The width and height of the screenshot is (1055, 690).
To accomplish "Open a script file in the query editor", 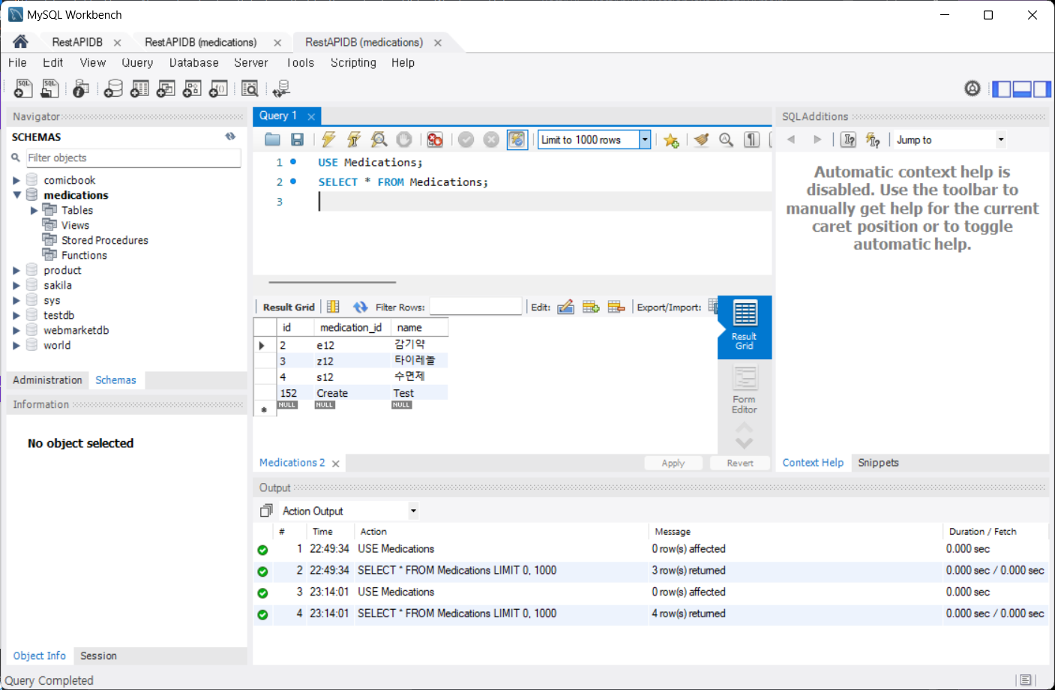I will tap(272, 139).
